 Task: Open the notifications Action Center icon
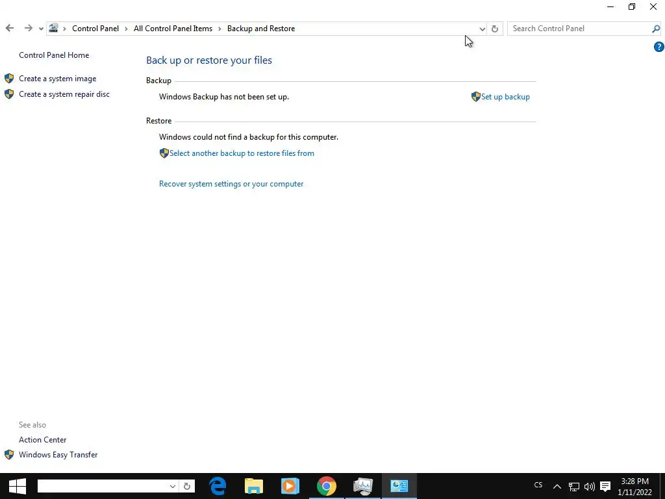click(x=605, y=487)
